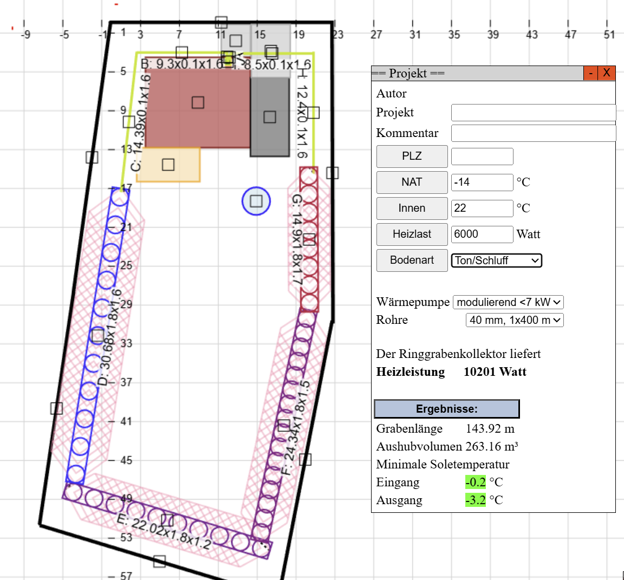Select trench D midpoint handle

tap(97, 335)
